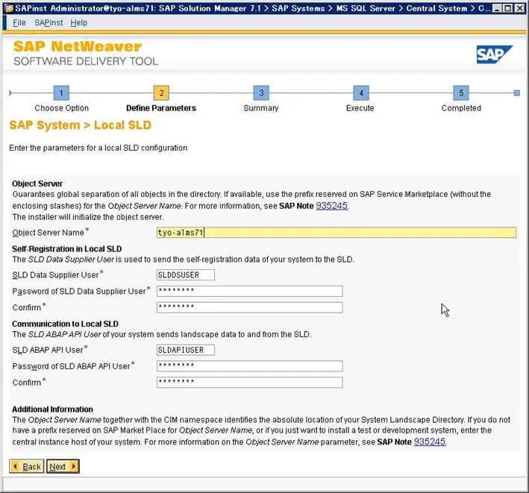Focus Password of SLD Data Supplier User field
This screenshot has height=493, width=529.
click(x=250, y=291)
